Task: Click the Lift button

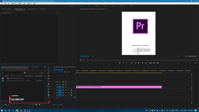Action: tap(150, 63)
